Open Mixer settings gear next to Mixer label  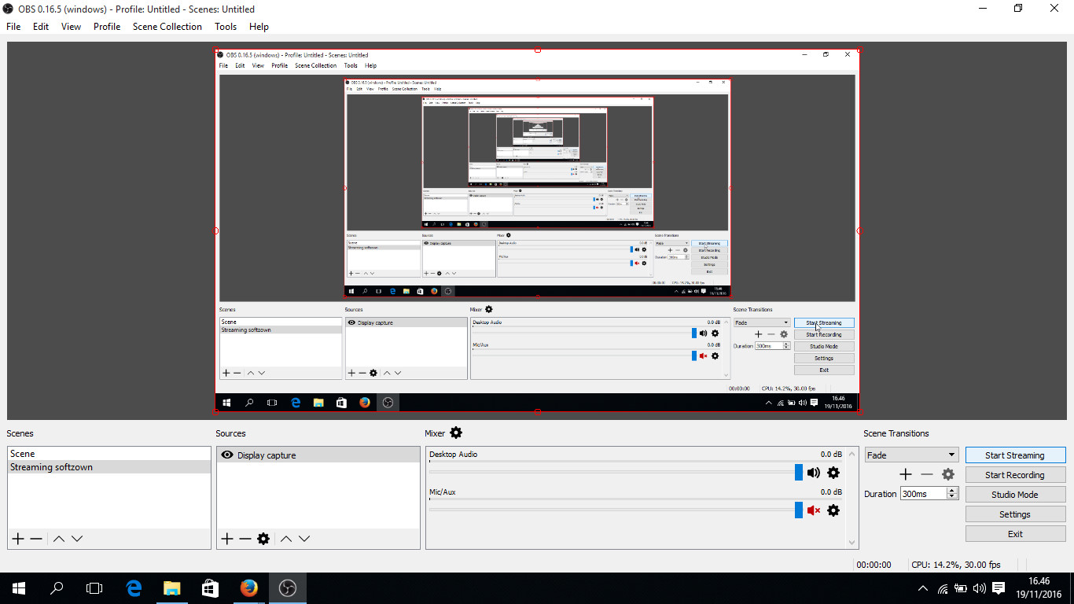pyautogui.click(x=456, y=433)
